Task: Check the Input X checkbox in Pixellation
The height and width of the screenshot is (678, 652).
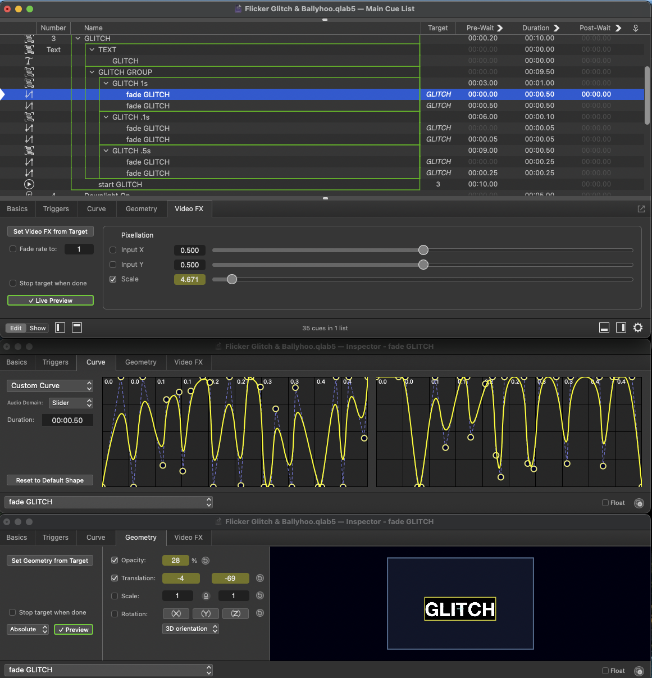Action: point(112,250)
